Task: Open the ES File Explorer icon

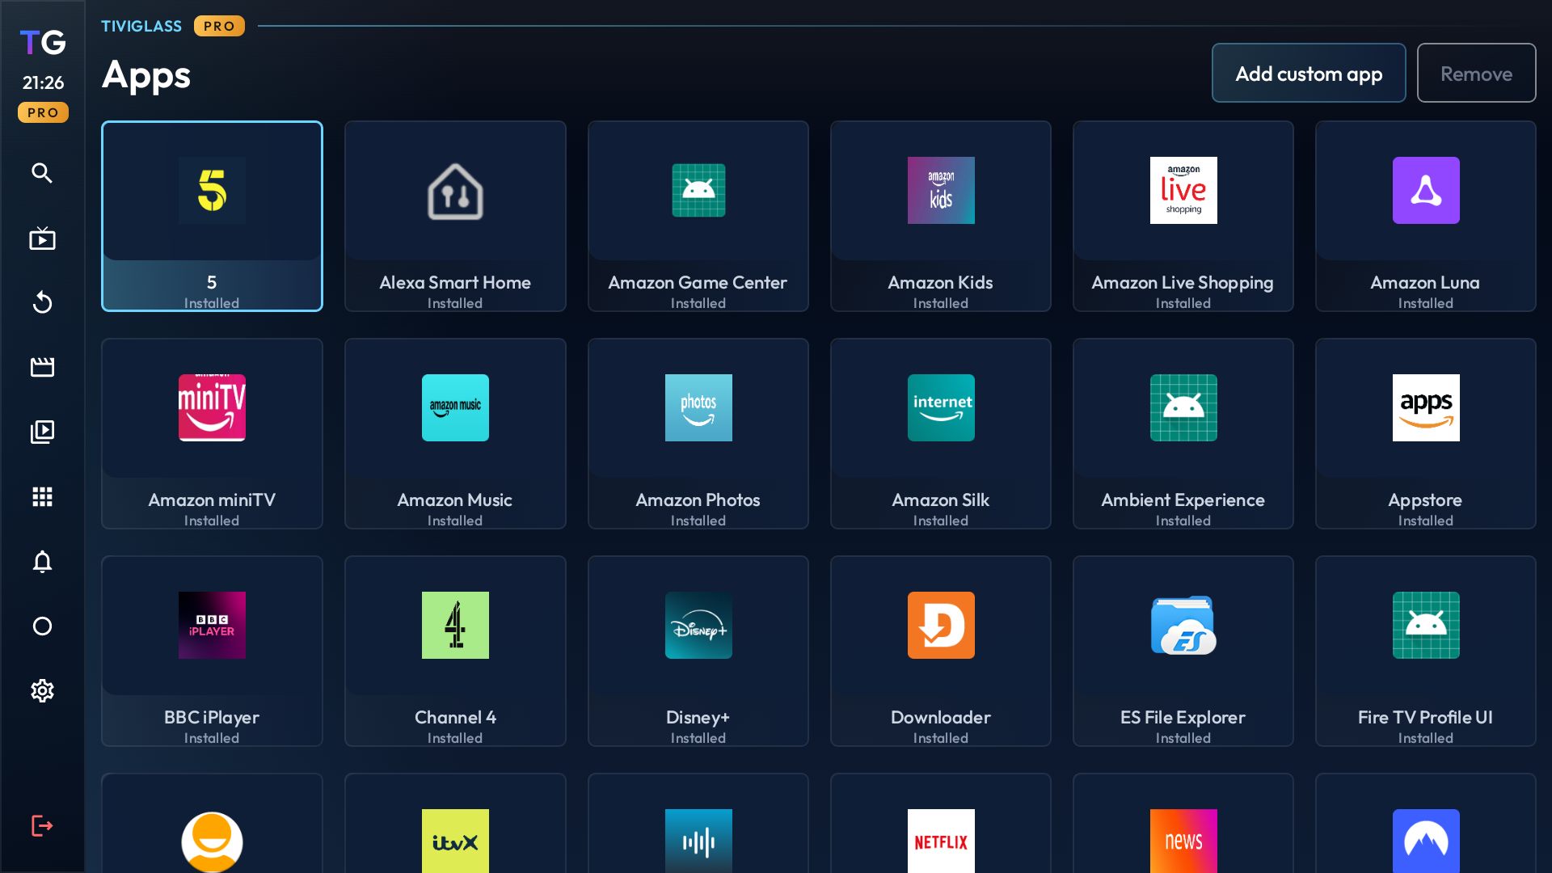Action: [x=1183, y=625]
